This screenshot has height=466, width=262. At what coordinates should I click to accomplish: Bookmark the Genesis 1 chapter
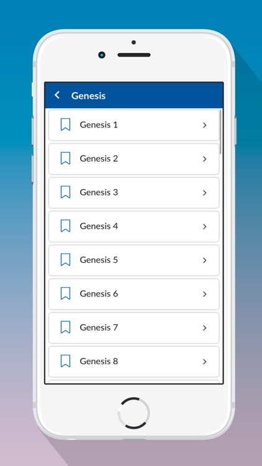click(x=65, y=124)
